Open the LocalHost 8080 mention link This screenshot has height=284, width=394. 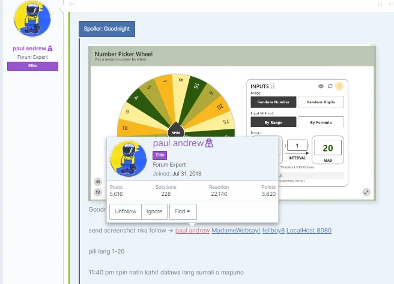(x=309, y=230)
